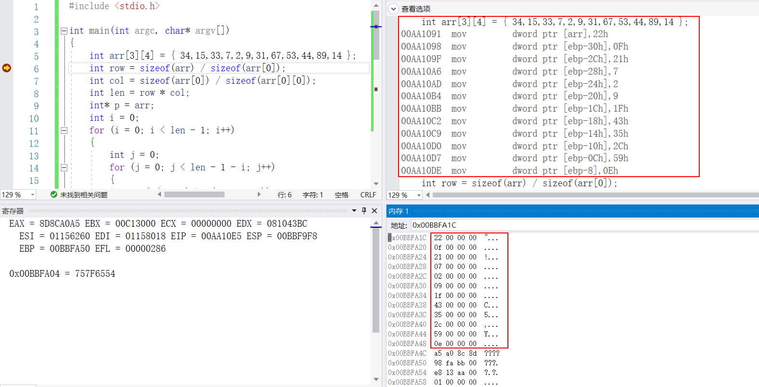This screenshot has height=387, width=759.
Task: Collapse the outer for loop fold at line 11
Action: (64, 130)
